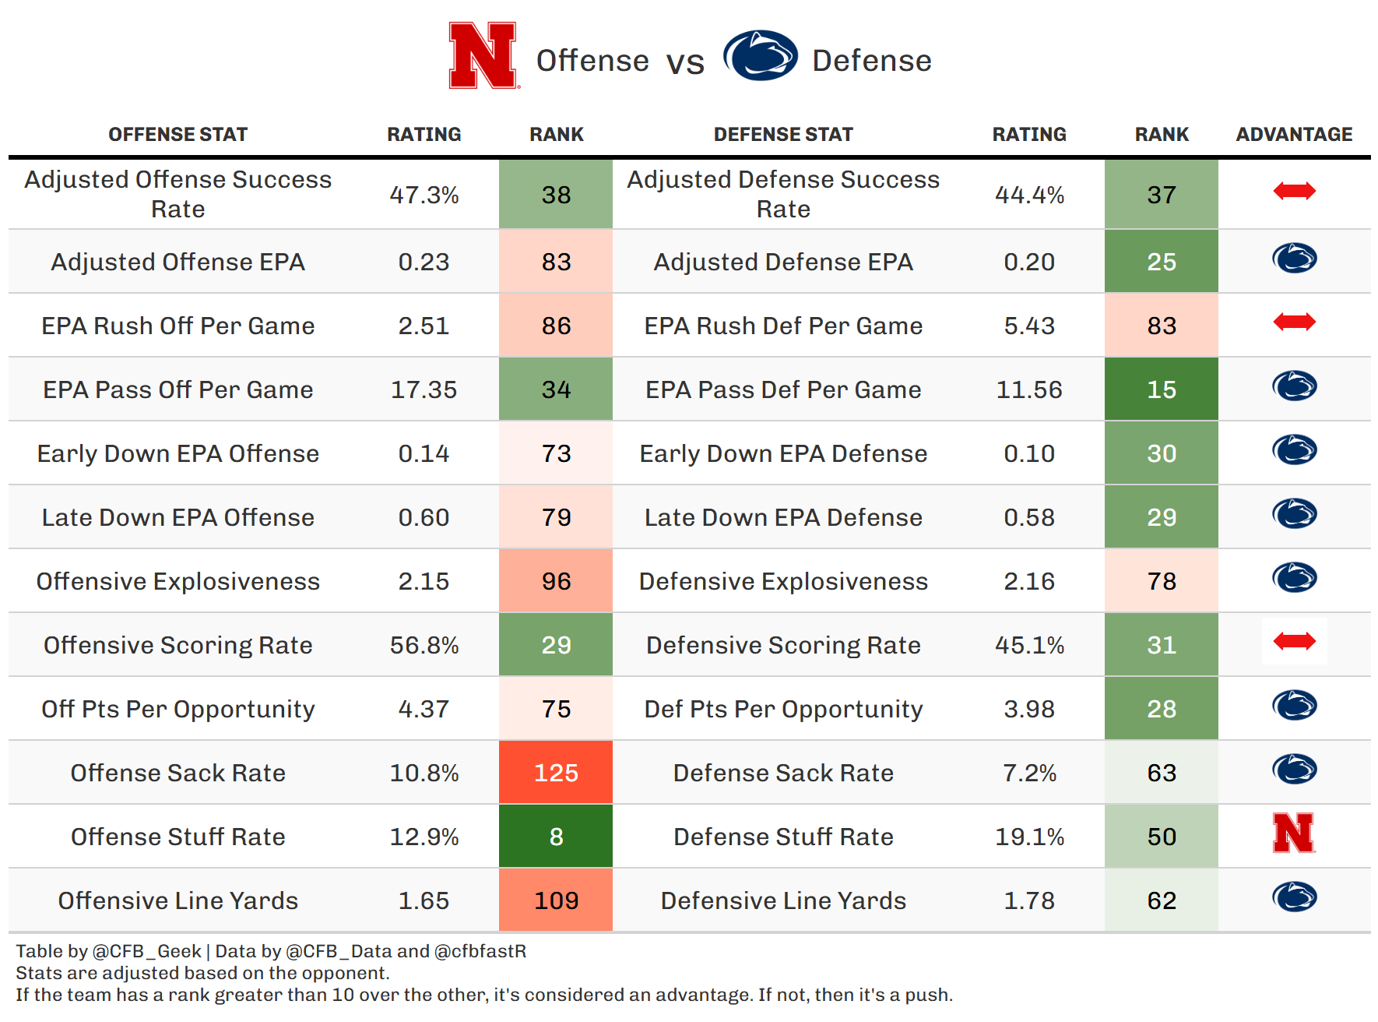1378x1022 pixels.
Task: Click the Penn State icon for Explosiveness row
Action: [x=1294, y=578]
